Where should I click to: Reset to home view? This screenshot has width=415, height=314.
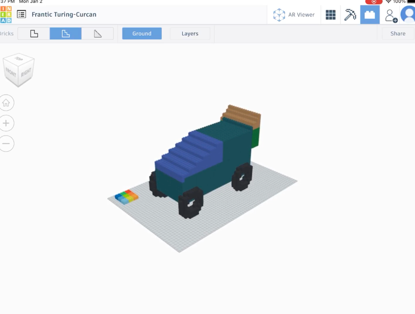[x=6, y=103]
